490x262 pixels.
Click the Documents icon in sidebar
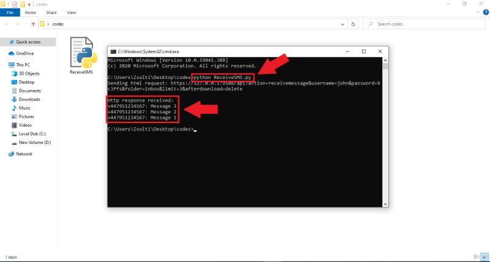pyautogui.click(x=14, y=91)
